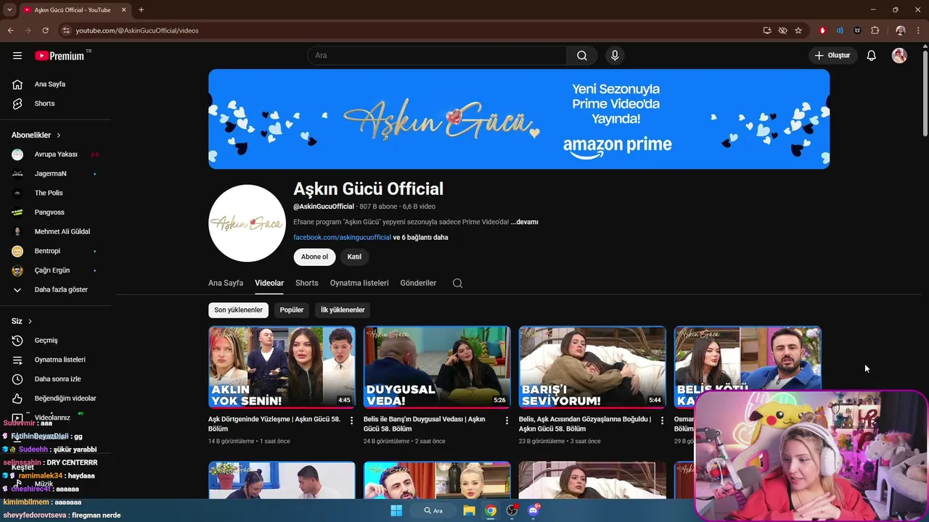Click the crossed-out eye icon in address bar
Viewport: 929px width, 522px height.
[x=782, y=30]
